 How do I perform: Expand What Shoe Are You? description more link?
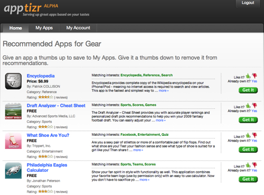(138, 150)
